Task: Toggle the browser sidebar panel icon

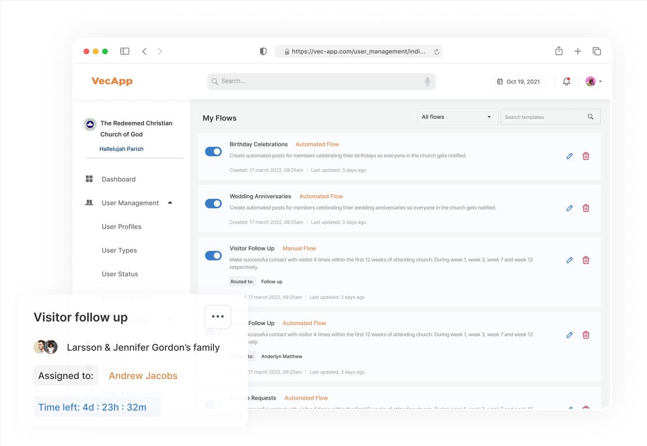Action: [x=125, y=51]
